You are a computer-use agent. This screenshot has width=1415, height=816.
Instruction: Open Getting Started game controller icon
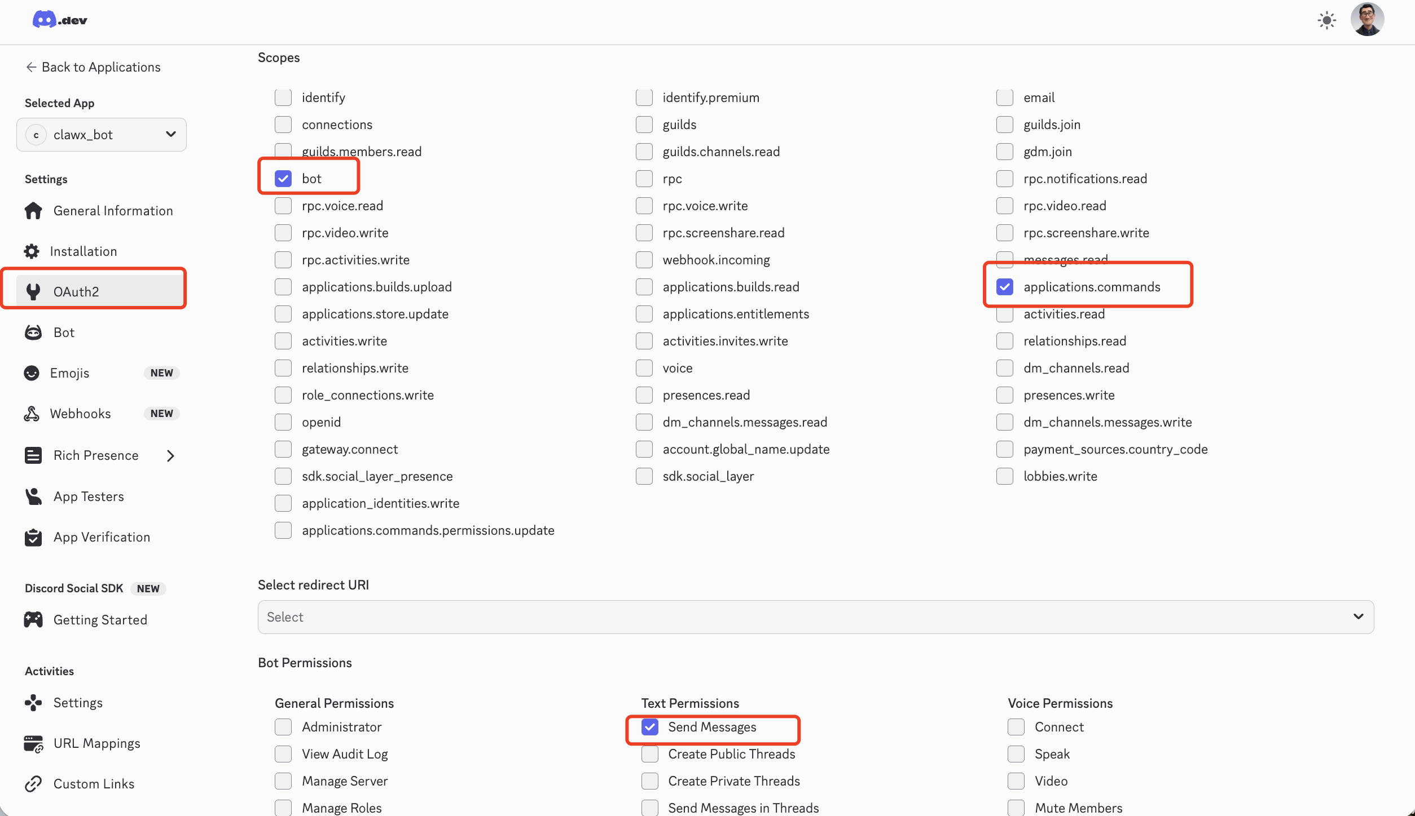click(33, 620)
